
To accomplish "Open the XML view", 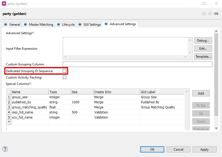I will pos(216,14).
